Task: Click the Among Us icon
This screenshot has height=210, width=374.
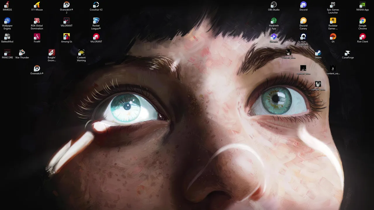Action: [66, 38]
